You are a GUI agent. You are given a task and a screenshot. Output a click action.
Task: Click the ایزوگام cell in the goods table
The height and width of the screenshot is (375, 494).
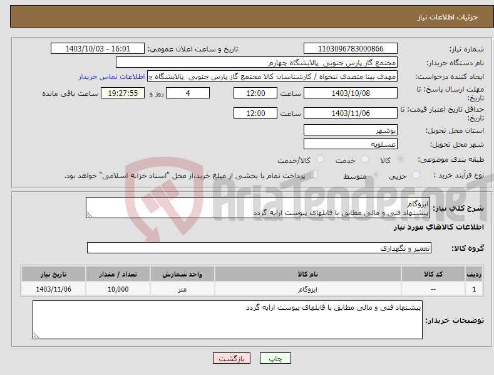[308, 289]
